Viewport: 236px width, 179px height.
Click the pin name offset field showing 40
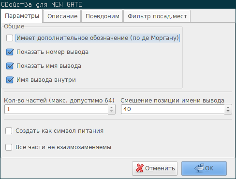173,109
